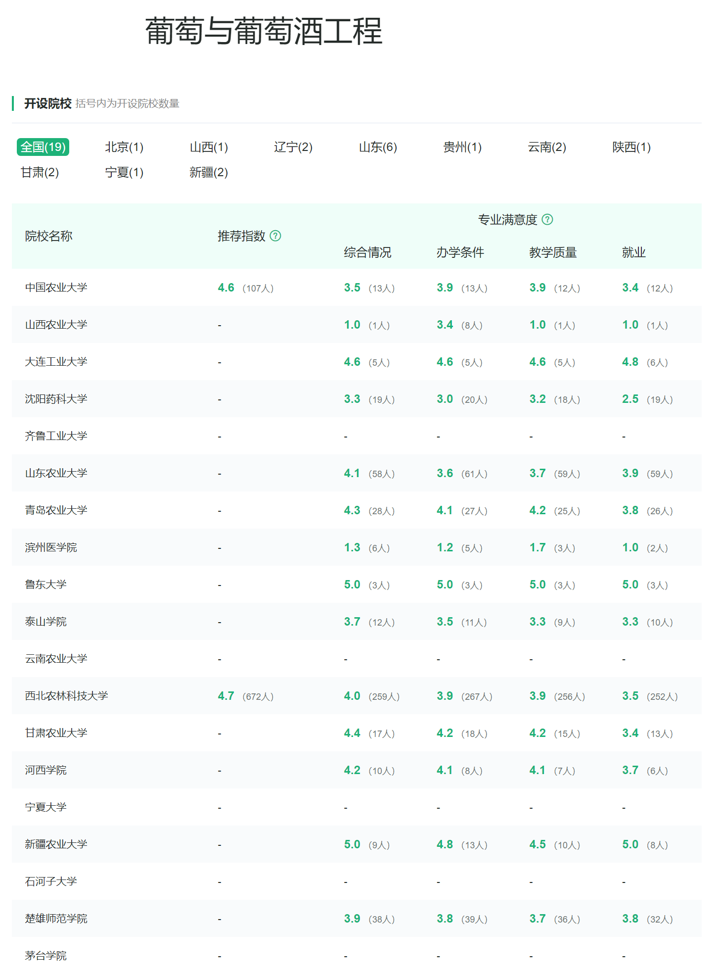
Task: Select the 陕西(1) region filter
Action: click(x=631, y=147)
